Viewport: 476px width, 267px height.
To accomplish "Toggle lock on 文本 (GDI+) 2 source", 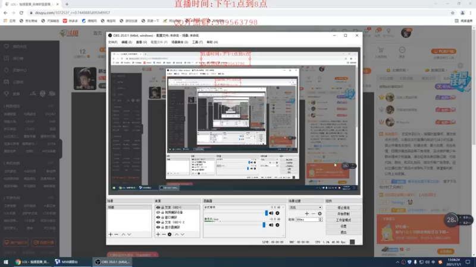I will [162, 222].
